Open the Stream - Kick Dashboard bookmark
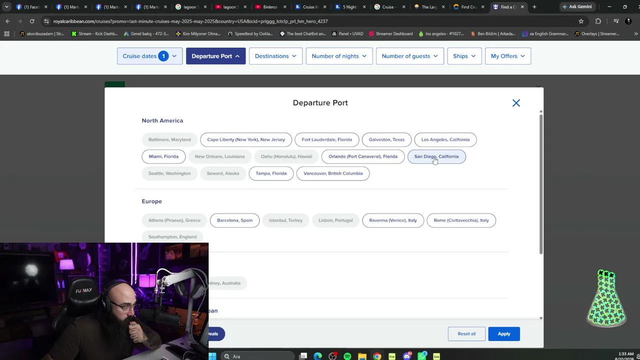Screen dimensions: 640x360 click(x=95, y=34)
